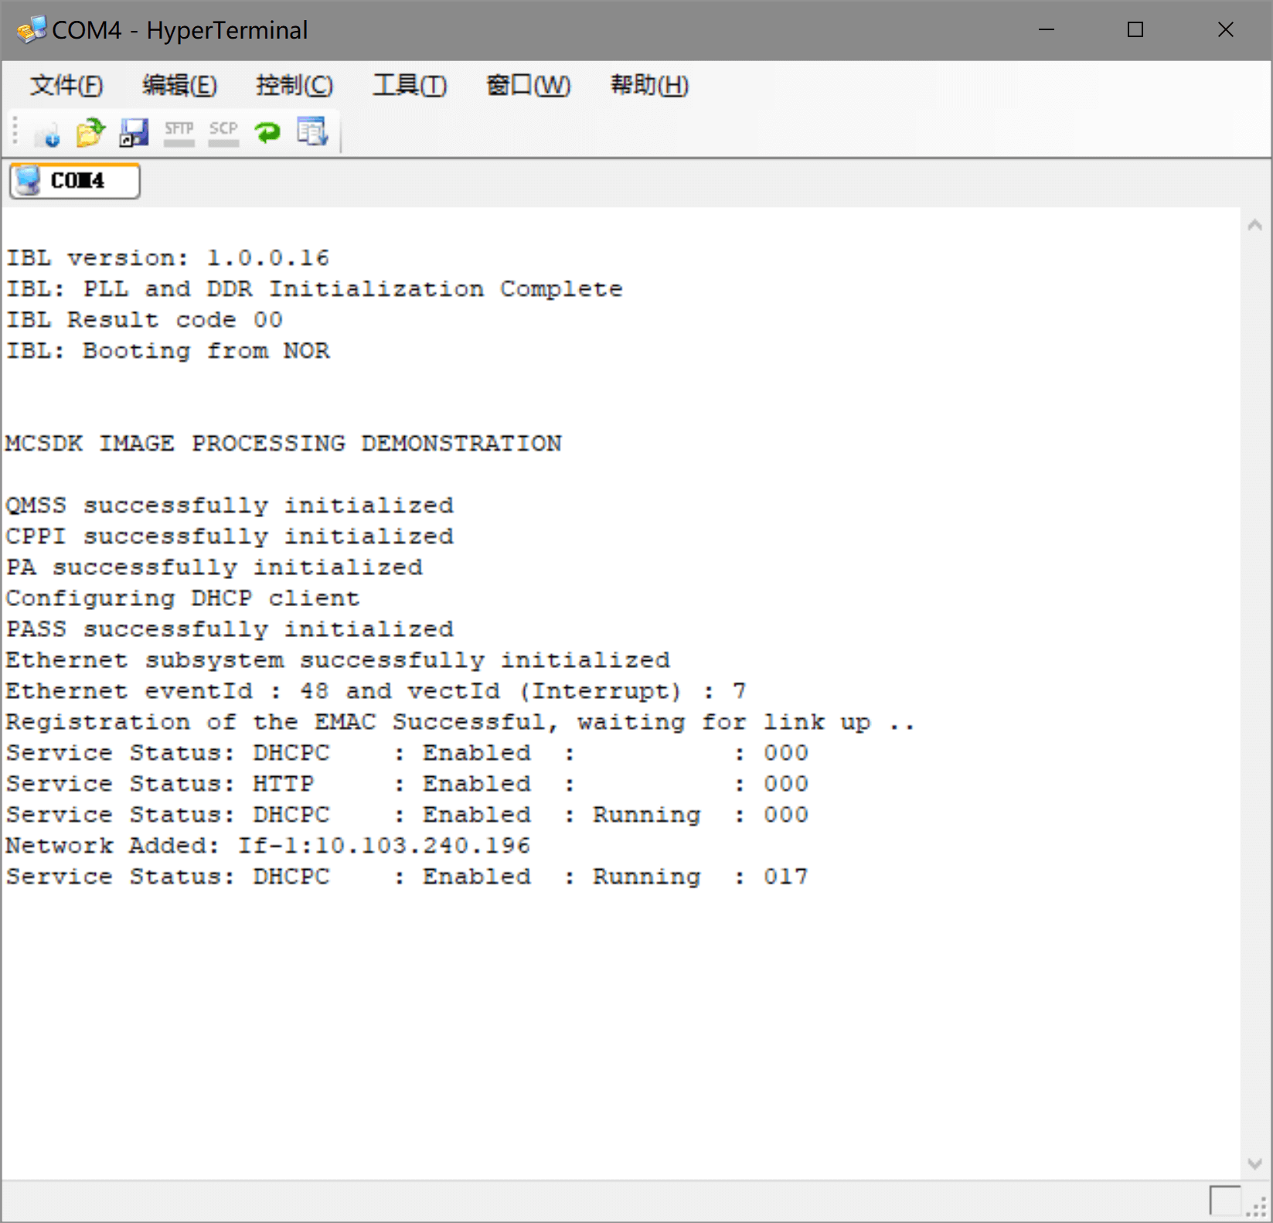Click 'PA successfully initialized' line
The height and width of the screenshot is (1223, 1273).
point(214,567)
